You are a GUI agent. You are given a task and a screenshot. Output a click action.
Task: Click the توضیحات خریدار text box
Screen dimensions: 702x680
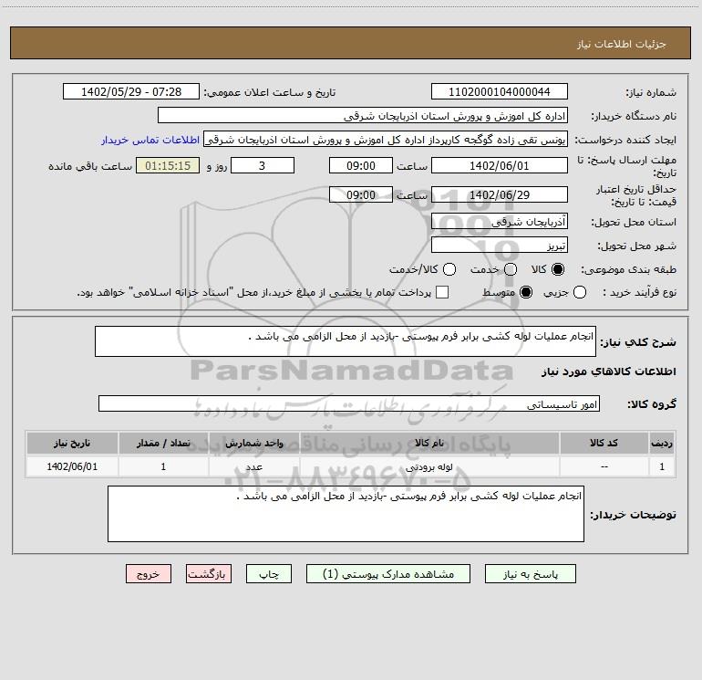tap(346, 514)
